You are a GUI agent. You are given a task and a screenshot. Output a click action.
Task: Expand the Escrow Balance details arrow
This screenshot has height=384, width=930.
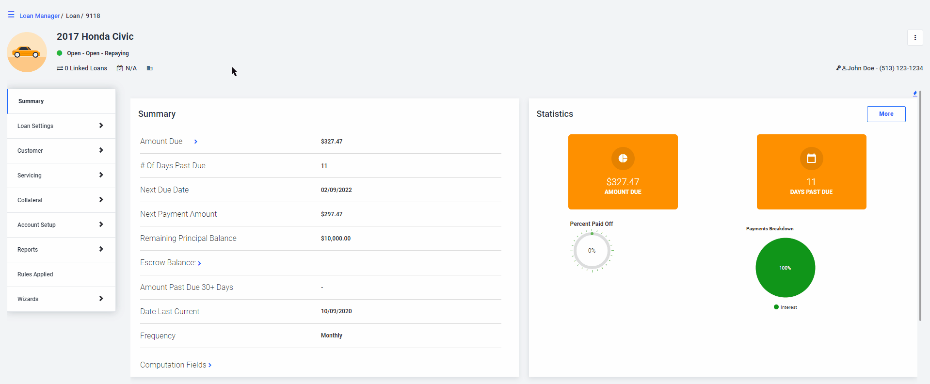click(199, 263)
